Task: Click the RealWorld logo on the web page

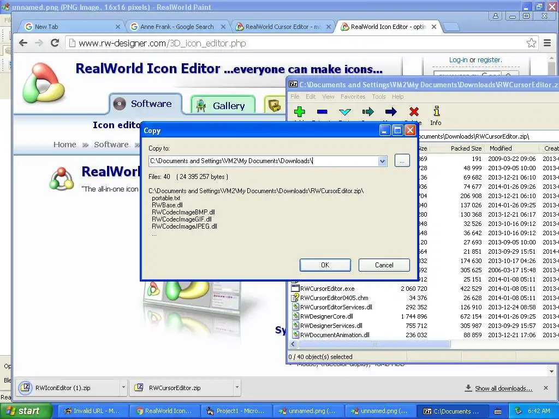Action: (x=44, y=83)
